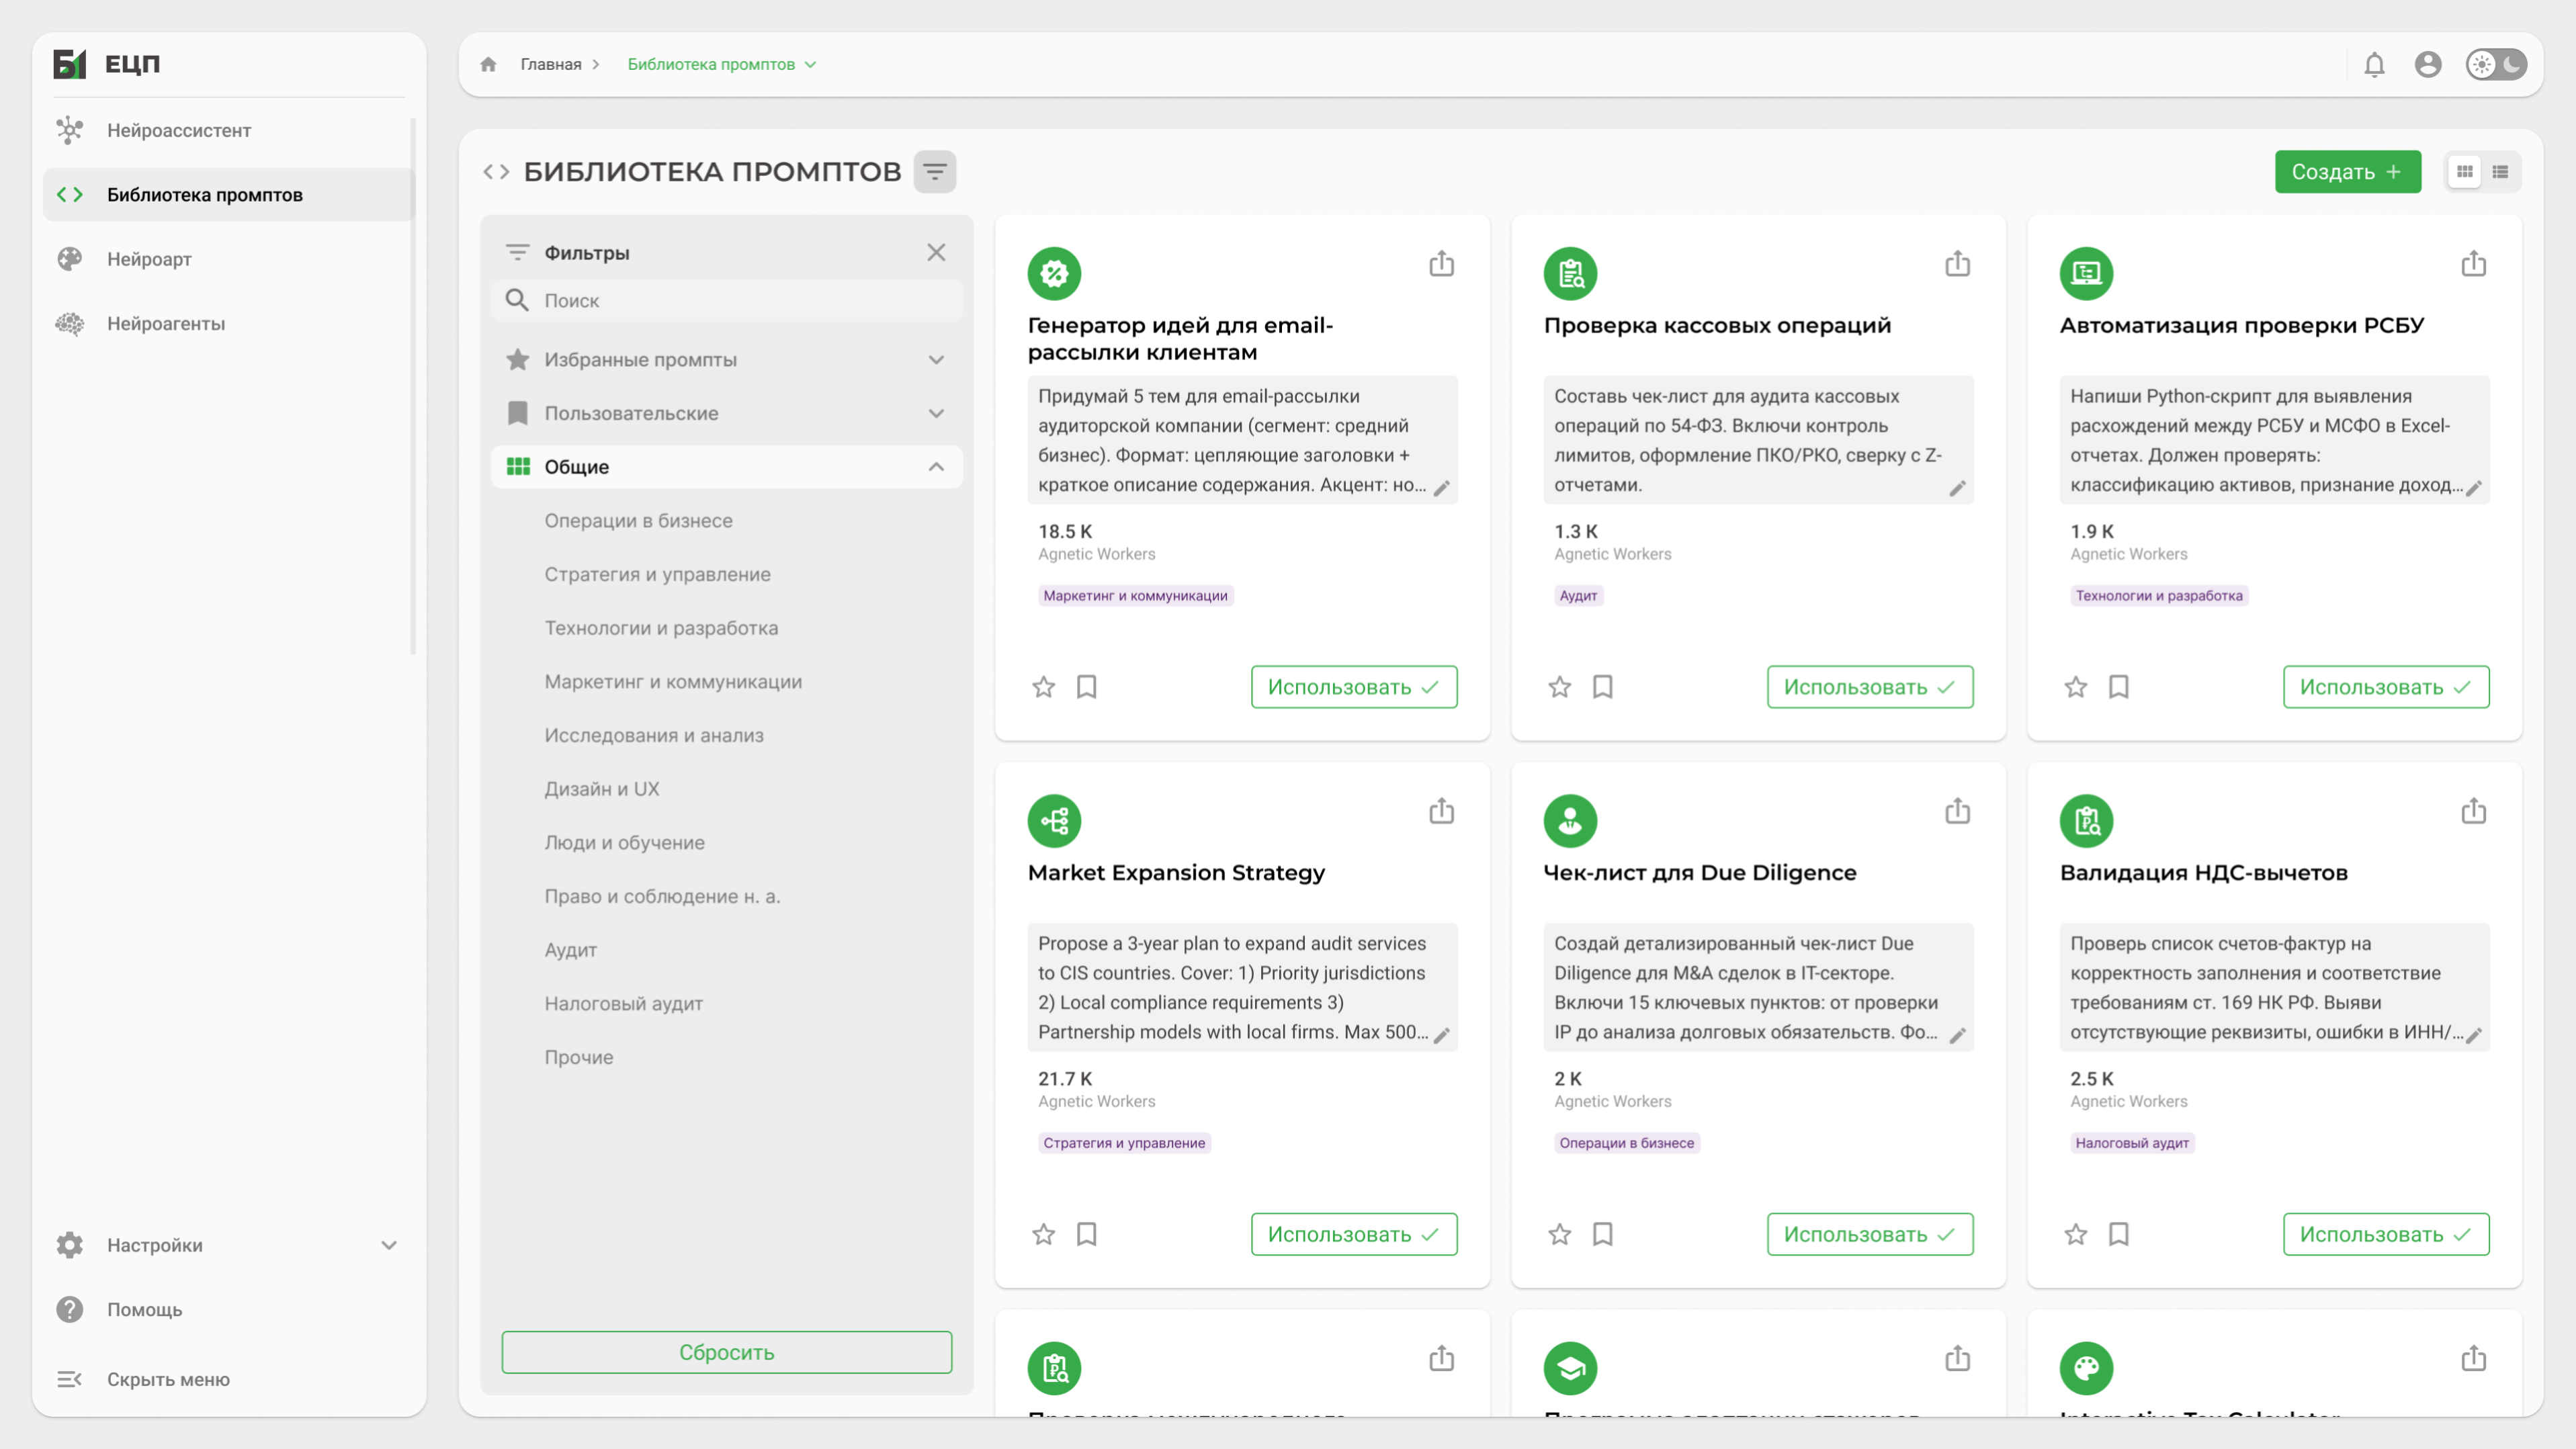Switch to list view layout

click(2500, 172)
